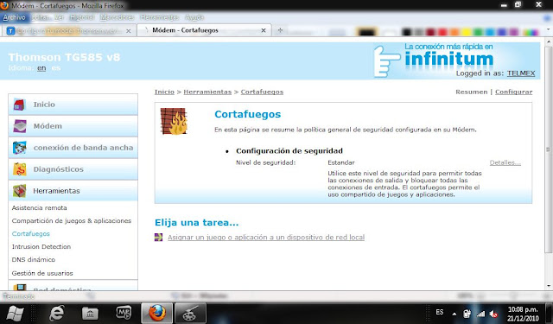The width and height of the screenshot is (553, 324).
Task: Open the Configurar link
Action: [513, 92]
